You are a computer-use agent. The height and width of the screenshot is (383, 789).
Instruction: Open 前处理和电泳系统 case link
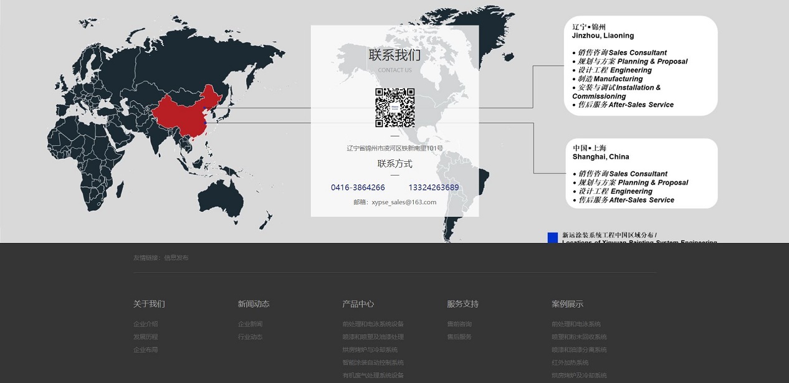[x=576, y=324]
